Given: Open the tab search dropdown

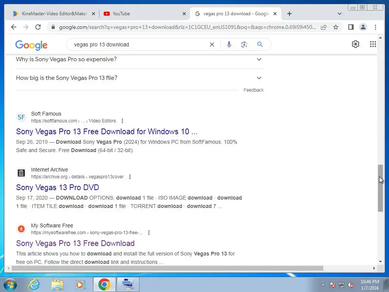Looking at the screenshot, I should tap(340, 14).
